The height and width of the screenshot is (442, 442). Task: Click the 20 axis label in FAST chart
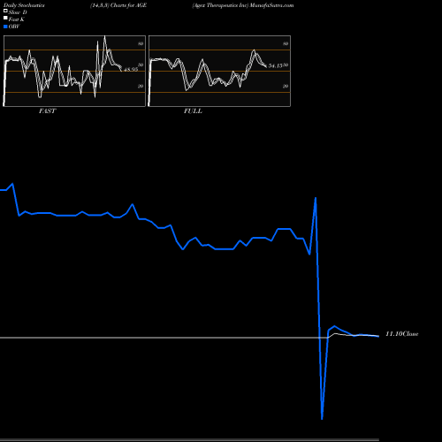coord(141,86)
